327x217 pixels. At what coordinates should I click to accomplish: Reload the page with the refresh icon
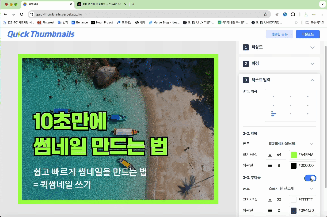point(22,14)
